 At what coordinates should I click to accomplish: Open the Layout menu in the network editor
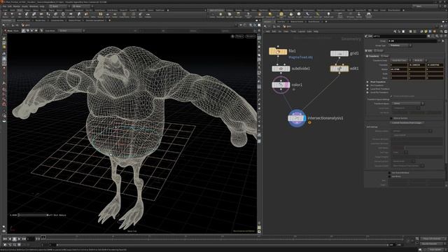coord(302,31)
